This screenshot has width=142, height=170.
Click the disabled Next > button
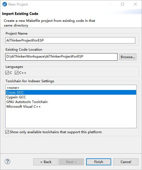tap(71, 162)
